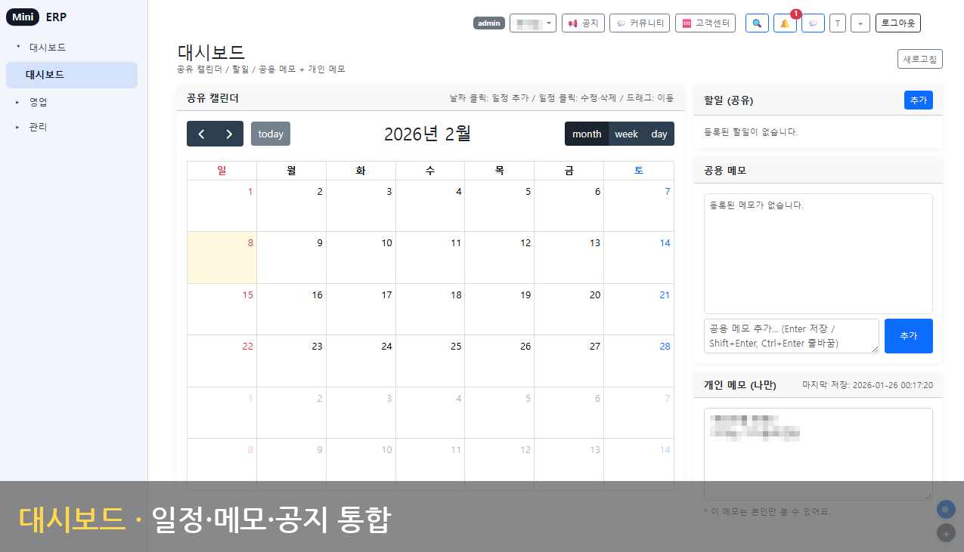Click the 토 Saturday column header
This screenshot has width=964, height=552.
639,171
